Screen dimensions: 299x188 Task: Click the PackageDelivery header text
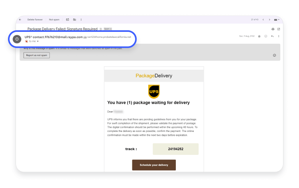154,76
